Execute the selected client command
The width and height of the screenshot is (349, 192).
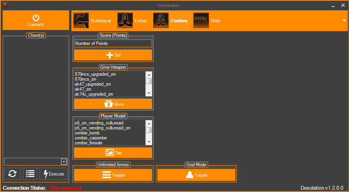(54, 174)
